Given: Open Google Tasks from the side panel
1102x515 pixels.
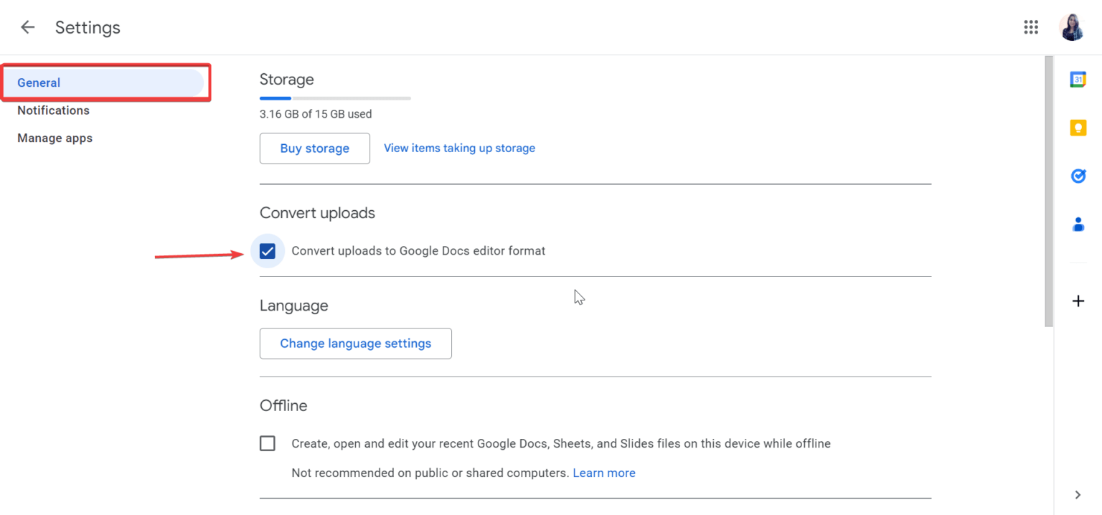Looking at the screenshot, I should (x=1078, y=176).
